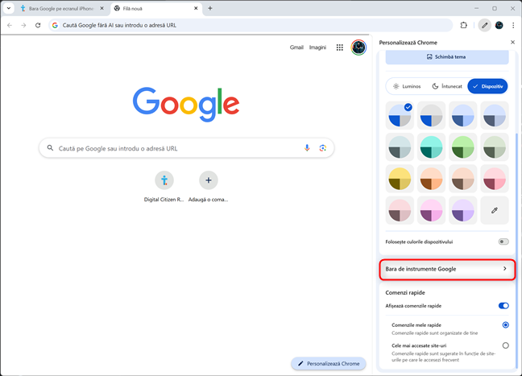This screenshot has width=522, height=376.
Task: Choose the selected default blue color swatch
Action: point(400,115)
